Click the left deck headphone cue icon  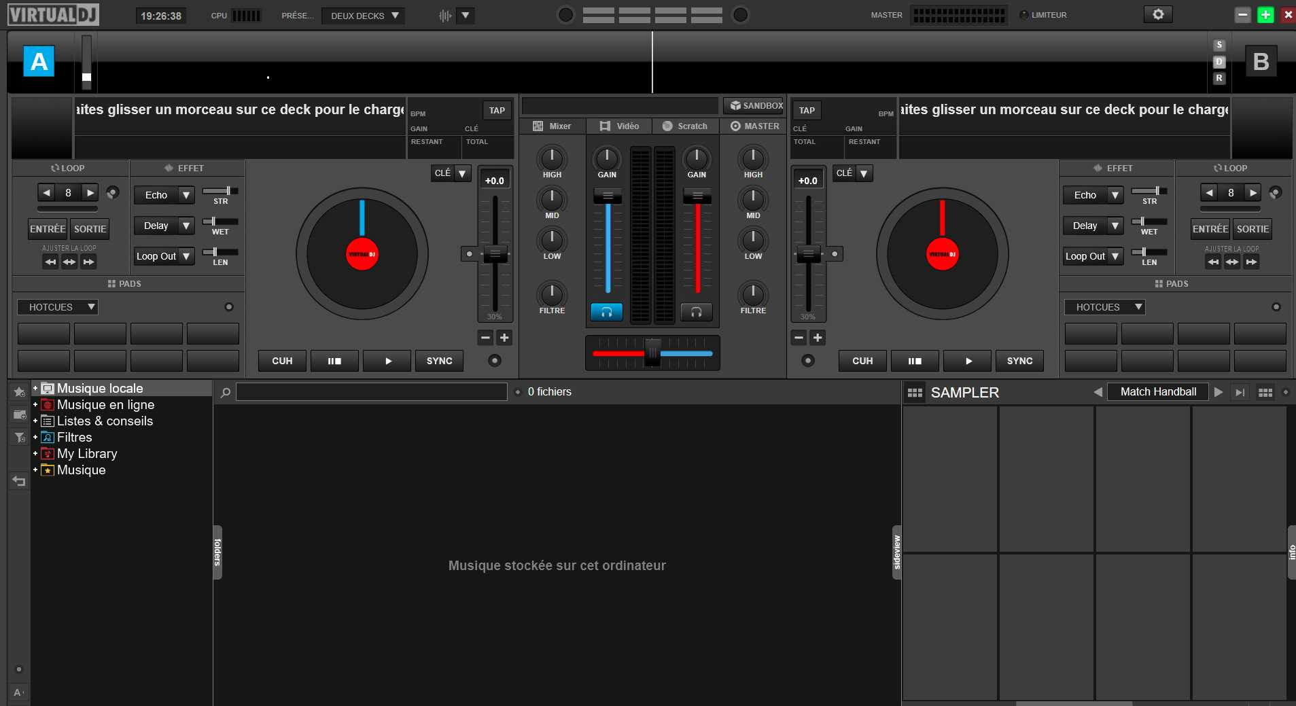coord(606,312)
